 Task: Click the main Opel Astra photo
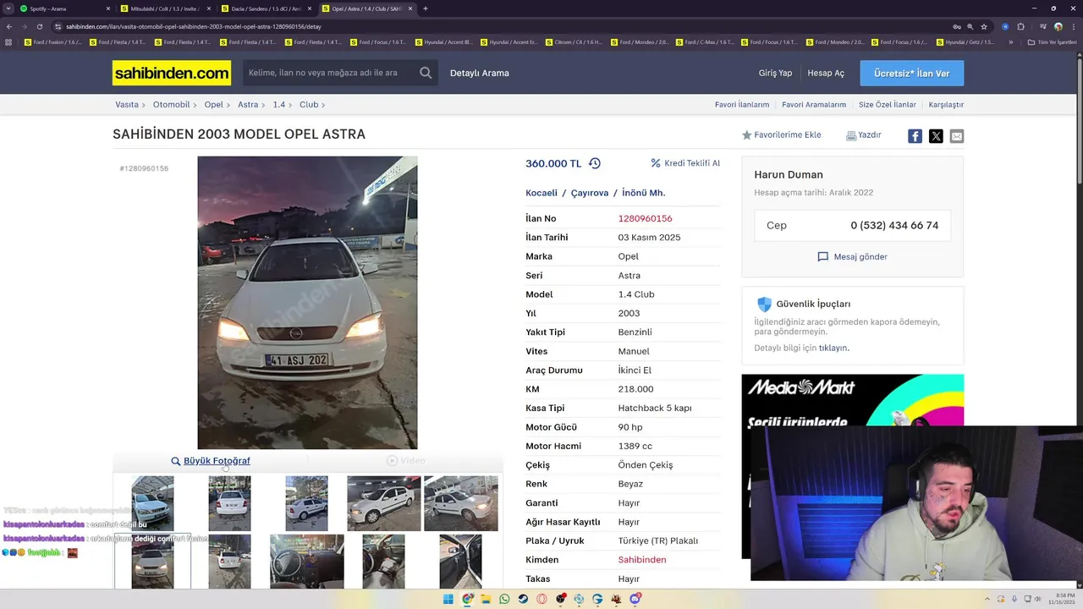[x=307, y=303]
